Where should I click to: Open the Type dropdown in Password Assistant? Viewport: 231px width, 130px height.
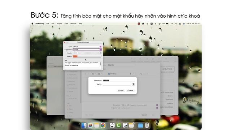(87, 47)
